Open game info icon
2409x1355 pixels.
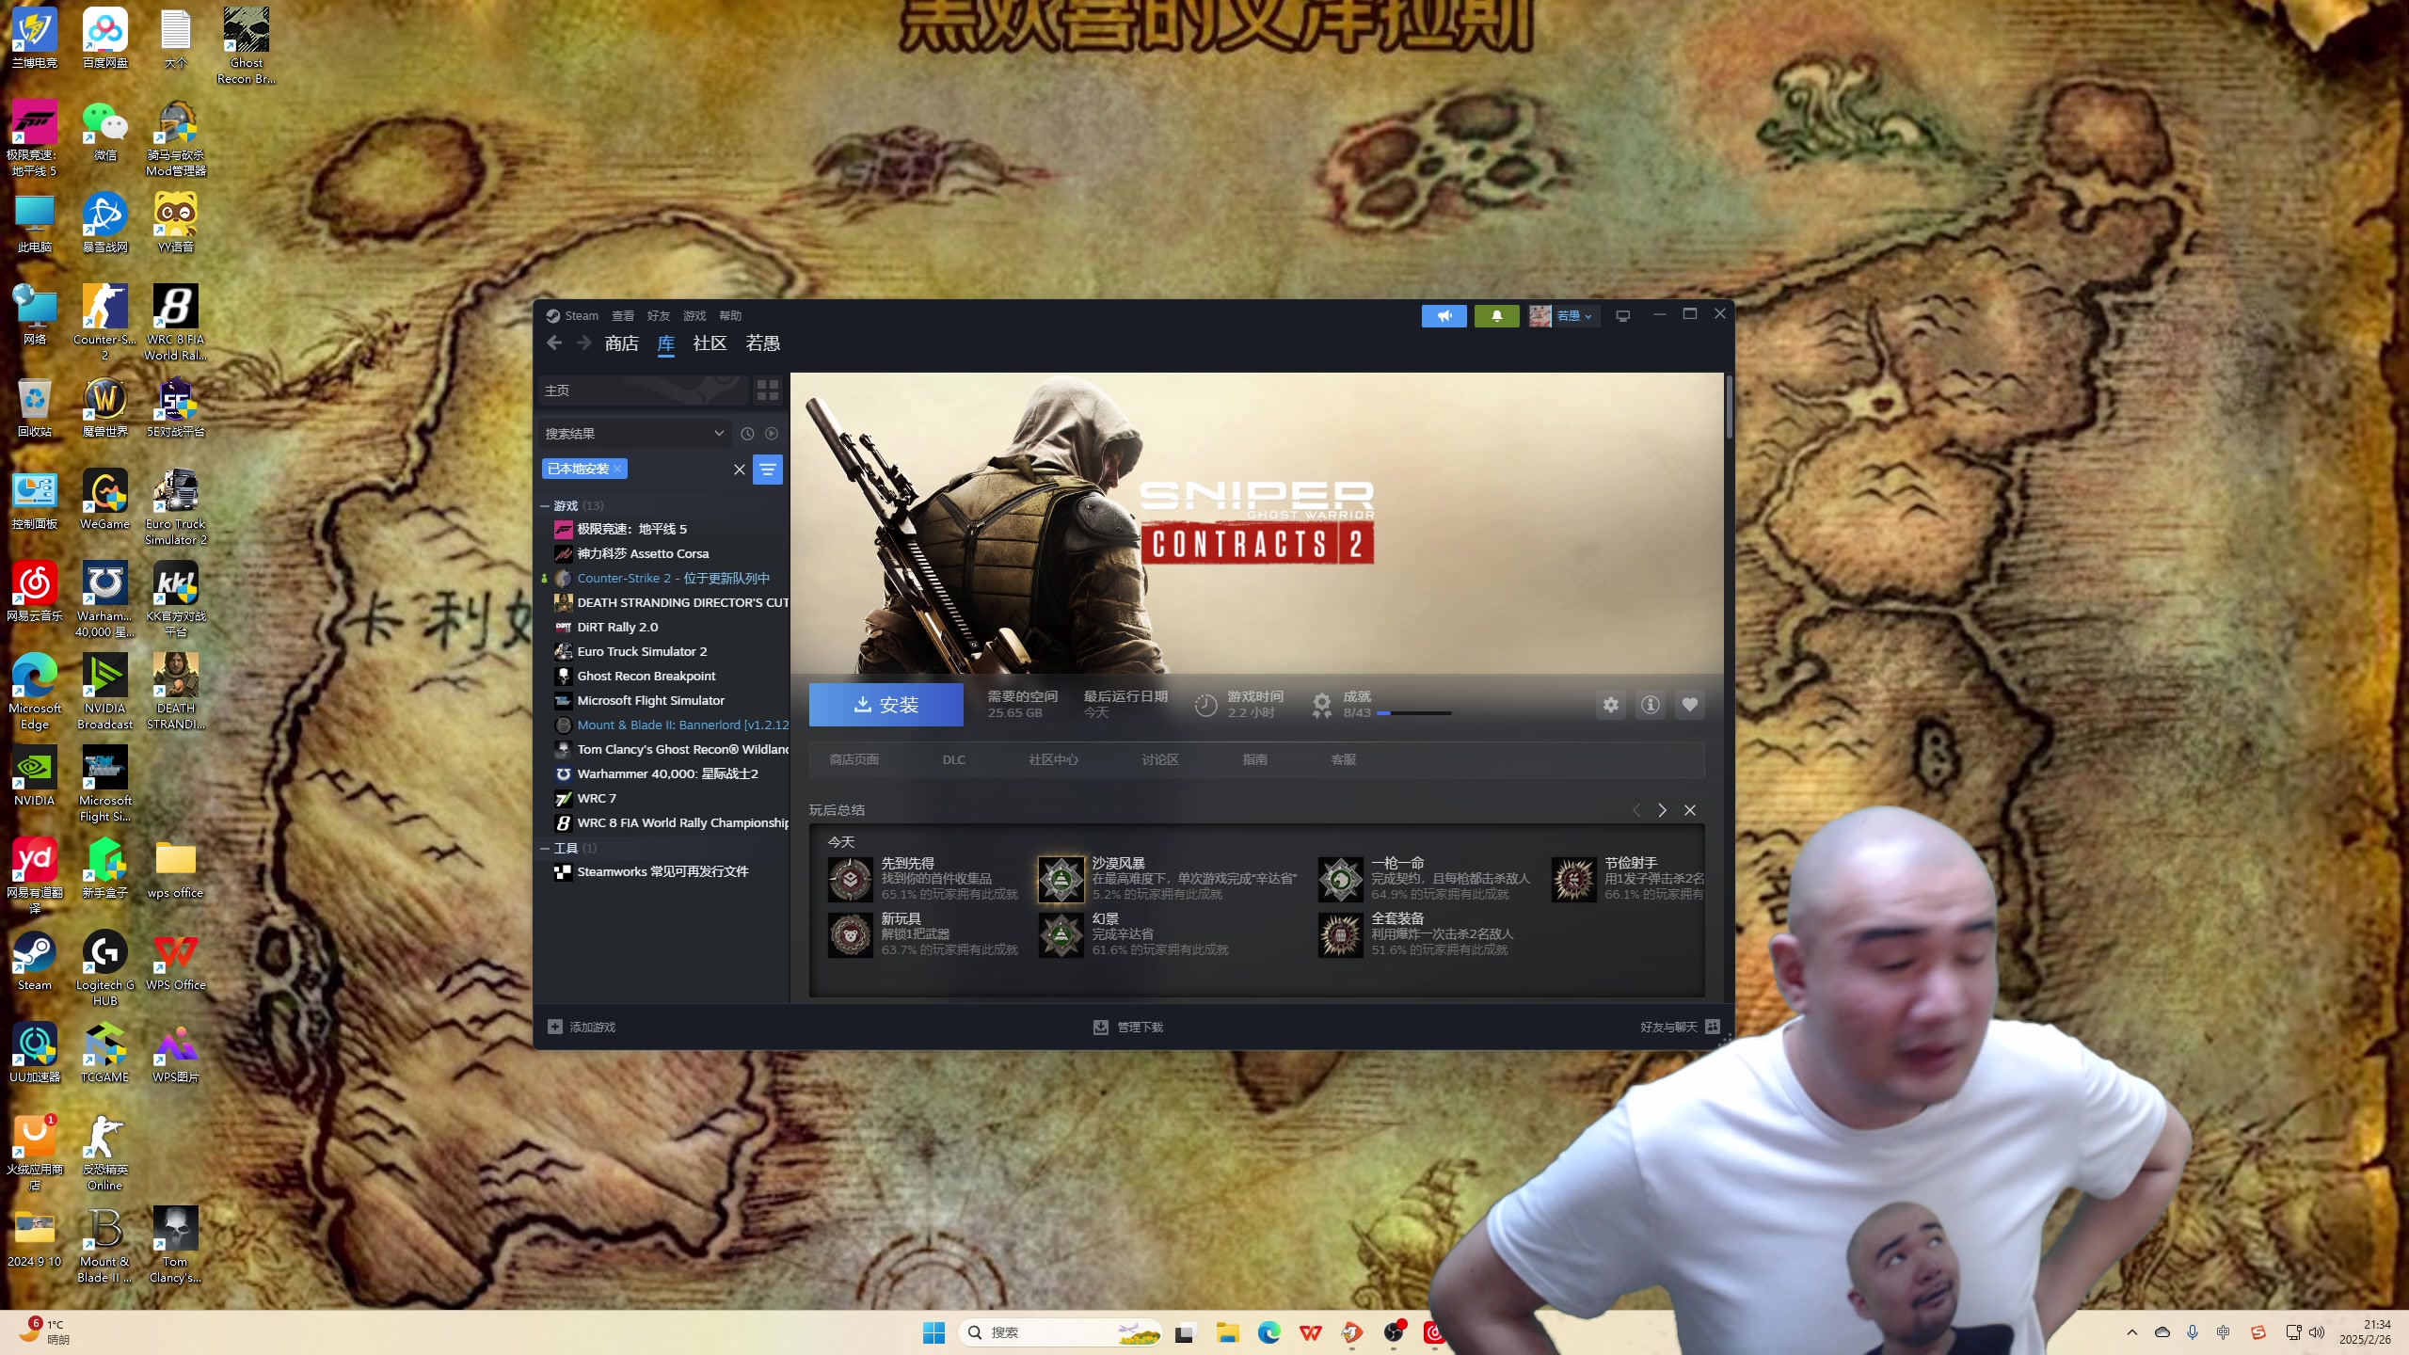pos(1651,705)
